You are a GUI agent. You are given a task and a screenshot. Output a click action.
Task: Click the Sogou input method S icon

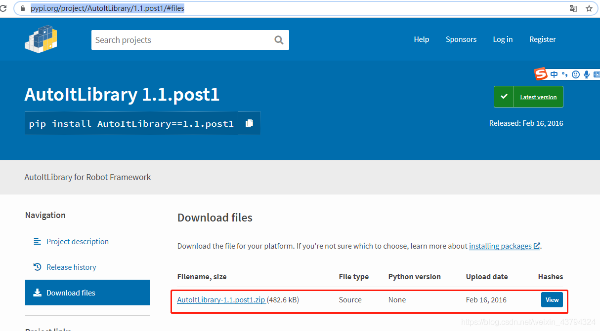pos(541,74)
